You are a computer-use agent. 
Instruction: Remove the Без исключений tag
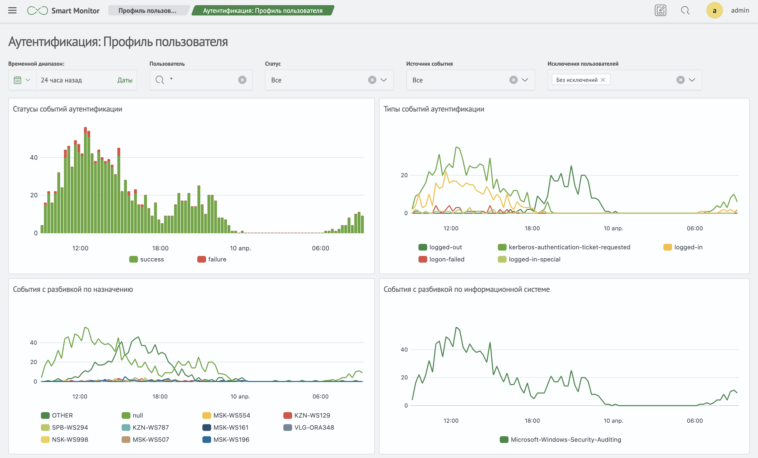point(603,80)
